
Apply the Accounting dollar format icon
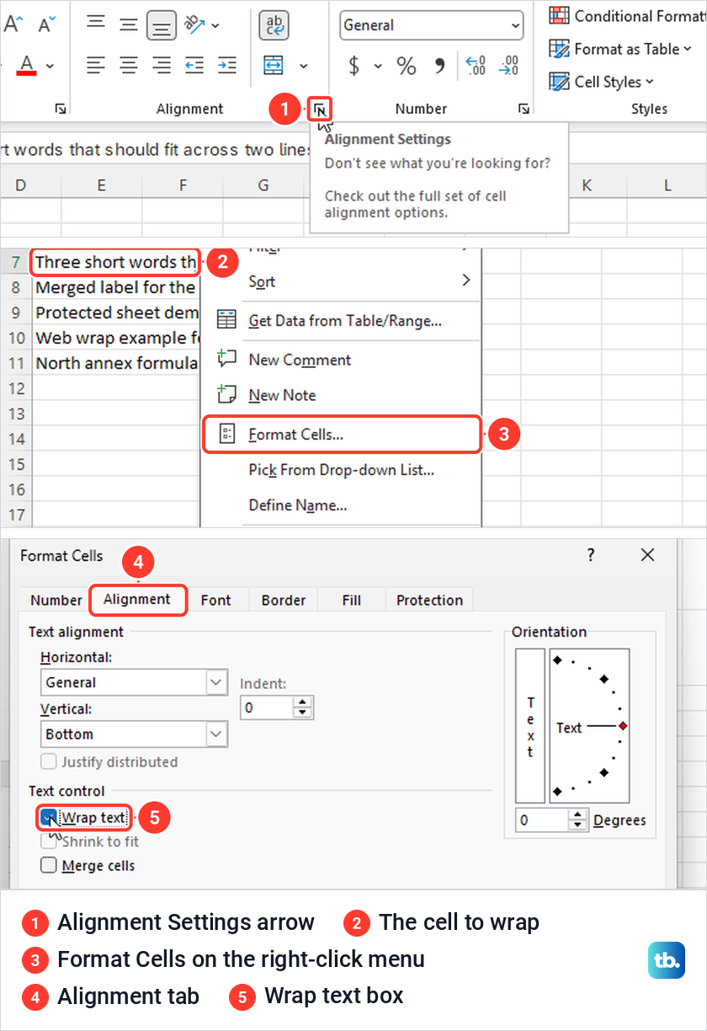click(x=354, y=65)
